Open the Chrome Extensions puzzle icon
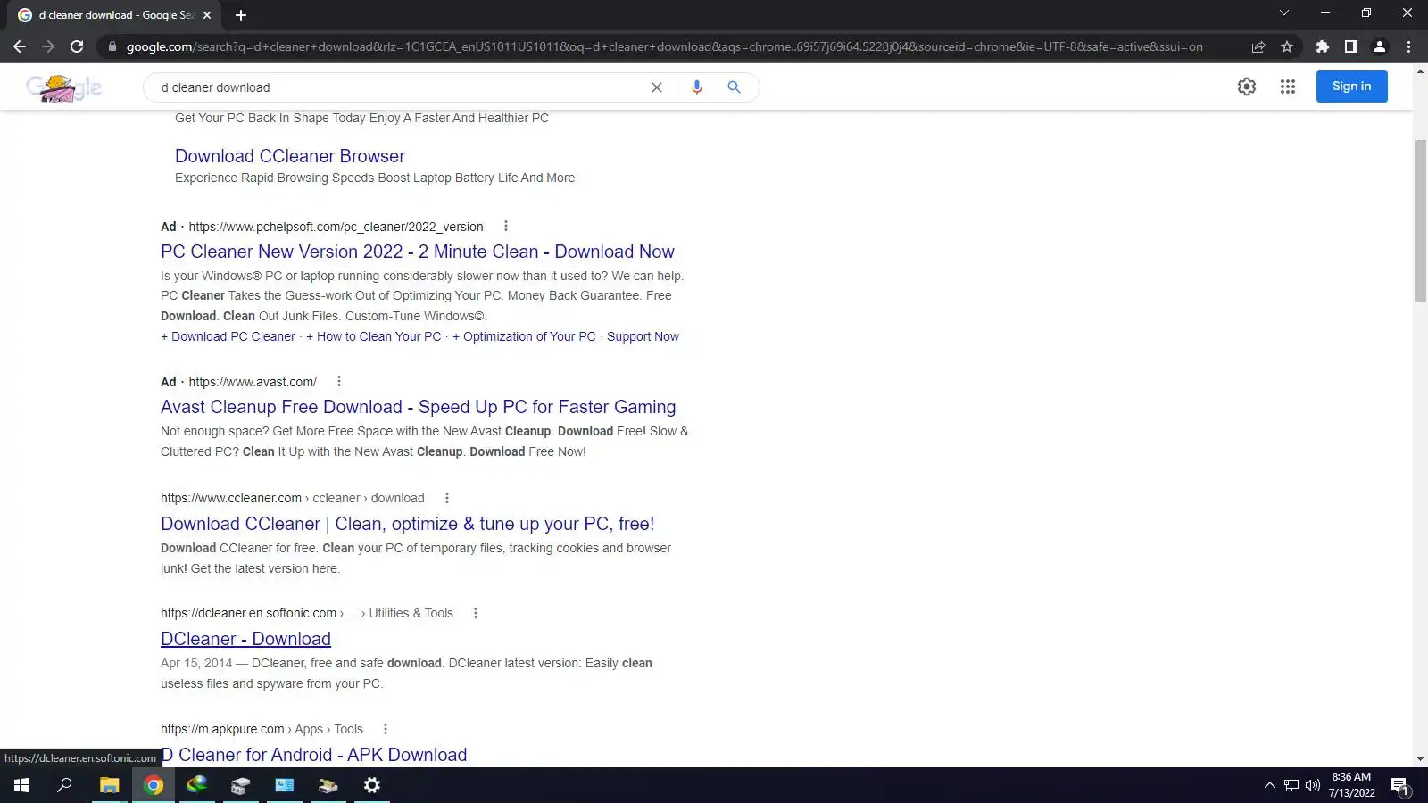Image resolution: width=1428 pixels, height=803 pixels. point(1323,46)
